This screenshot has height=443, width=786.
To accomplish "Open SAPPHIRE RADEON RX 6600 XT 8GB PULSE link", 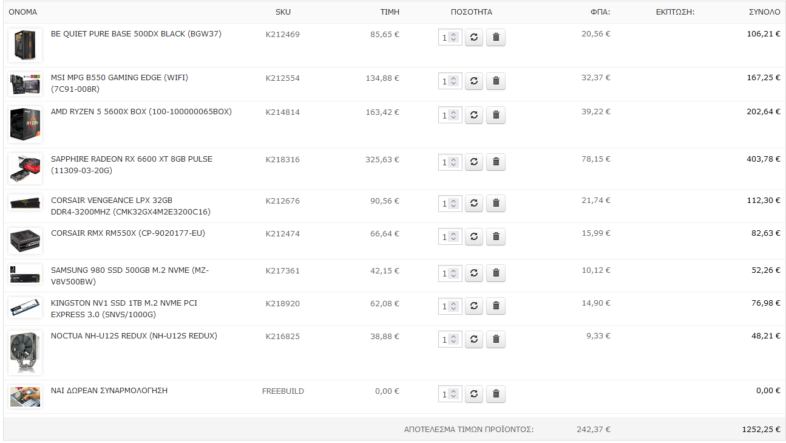I will 132,165.
